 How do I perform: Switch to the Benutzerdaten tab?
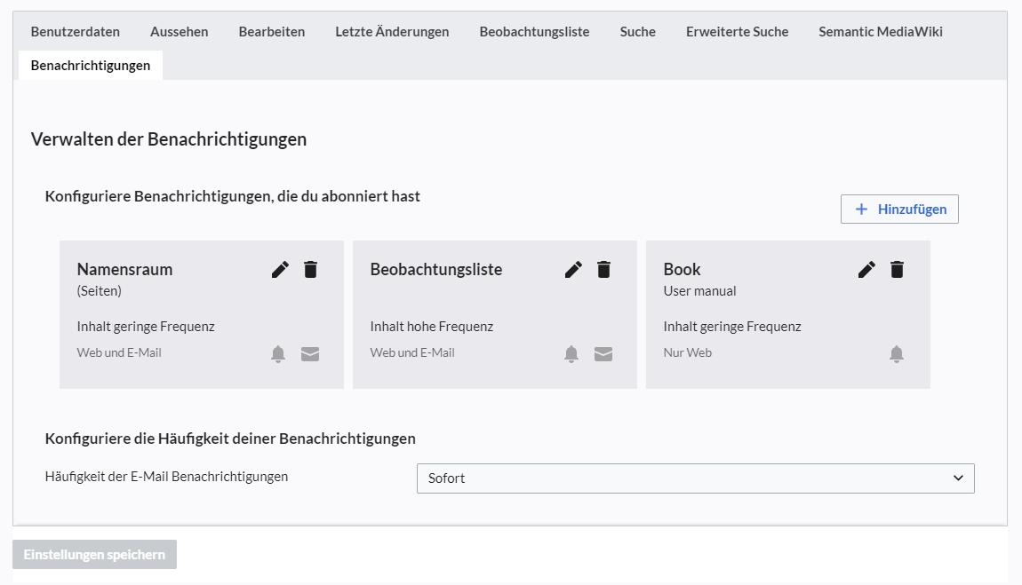click(x=76, y=32)
